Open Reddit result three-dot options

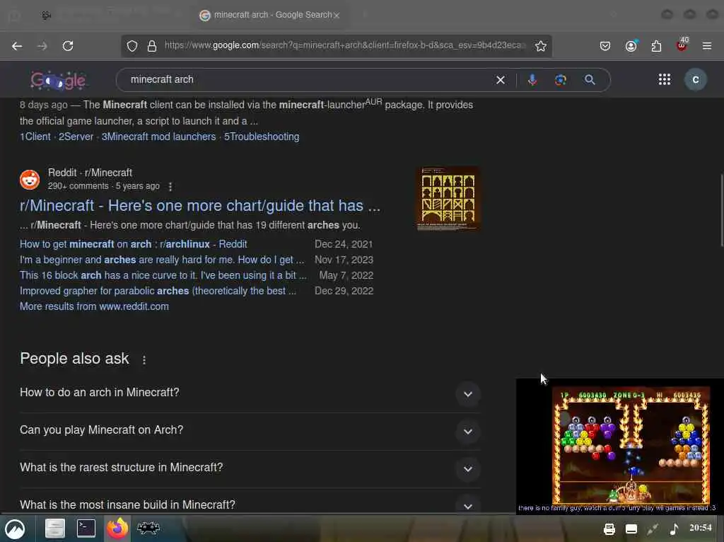[x=170, y=186]
